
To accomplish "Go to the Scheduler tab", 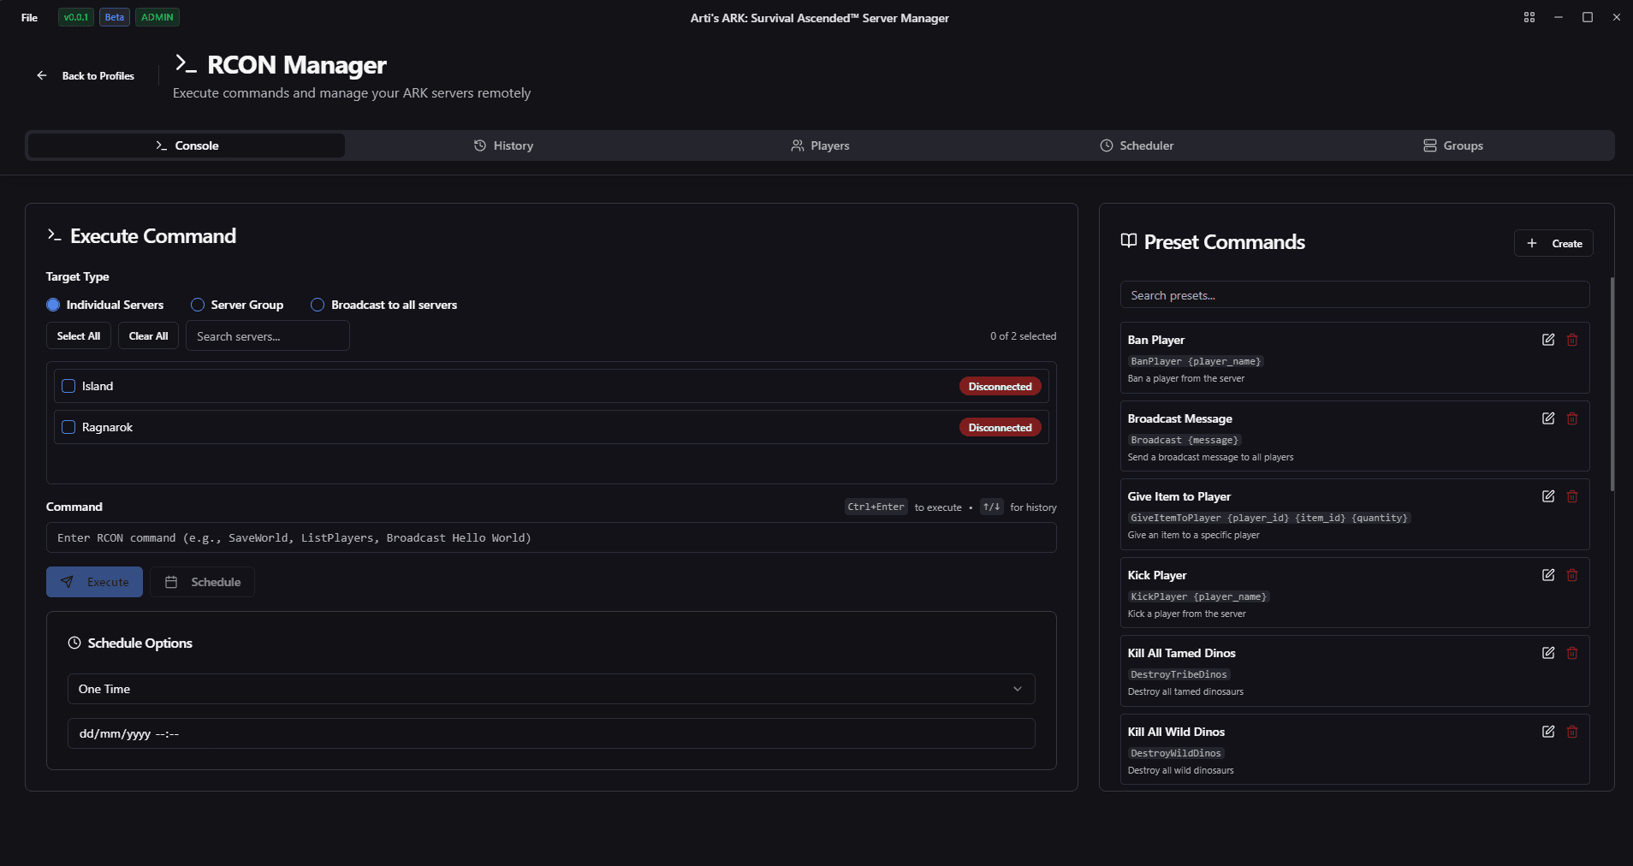I will pos(1136,145).
